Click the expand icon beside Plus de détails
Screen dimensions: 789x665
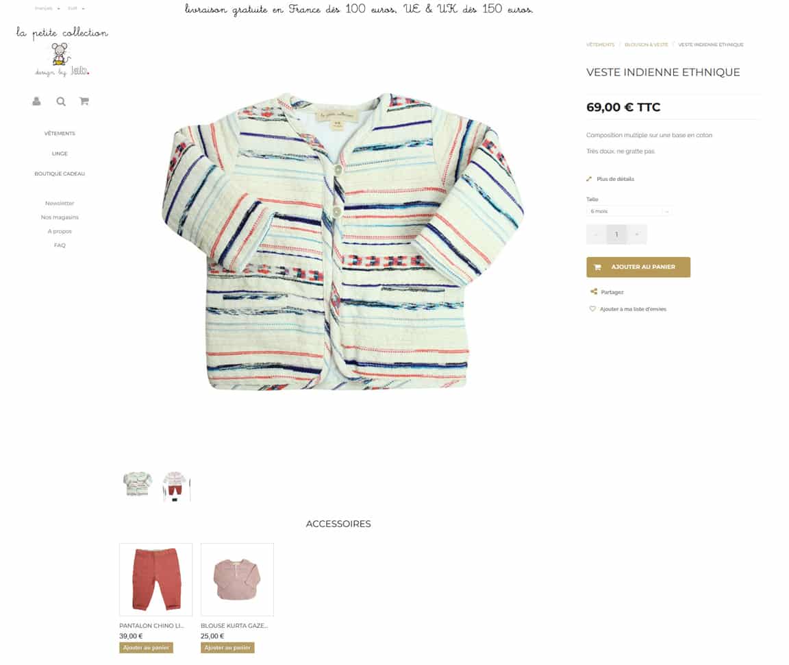[589, 179]
